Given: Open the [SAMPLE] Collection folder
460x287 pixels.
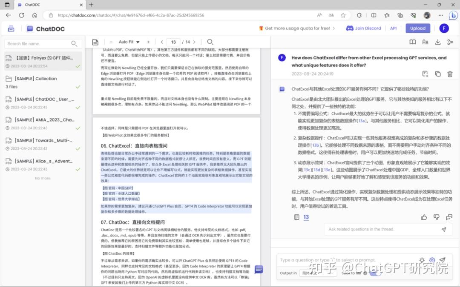Looking at the screenshot, I should (43, 82).
